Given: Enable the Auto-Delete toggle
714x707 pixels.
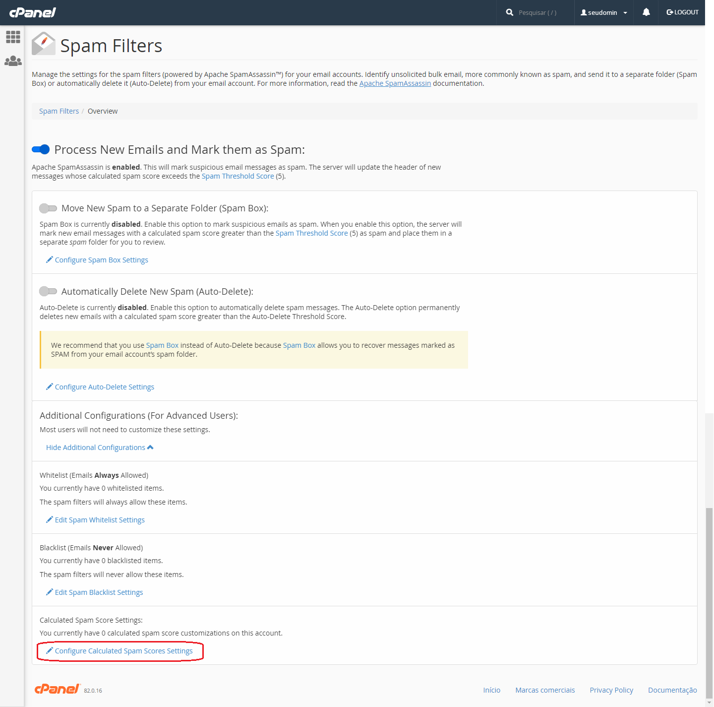Looking at the screenshot, I should coord(48,291).
